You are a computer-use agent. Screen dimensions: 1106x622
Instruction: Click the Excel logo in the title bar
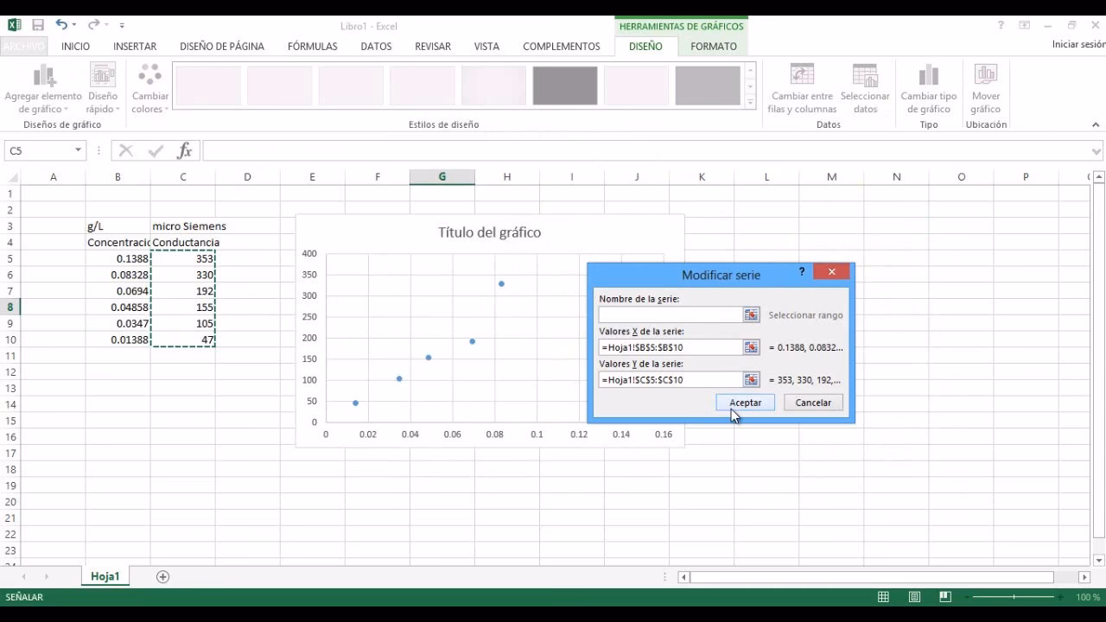14,26
